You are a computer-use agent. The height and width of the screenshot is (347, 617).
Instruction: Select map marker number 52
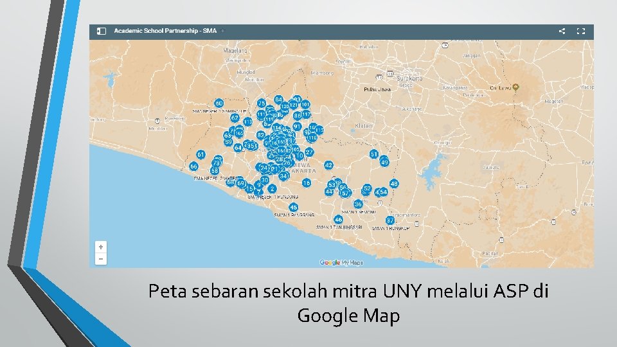point(367,189)
